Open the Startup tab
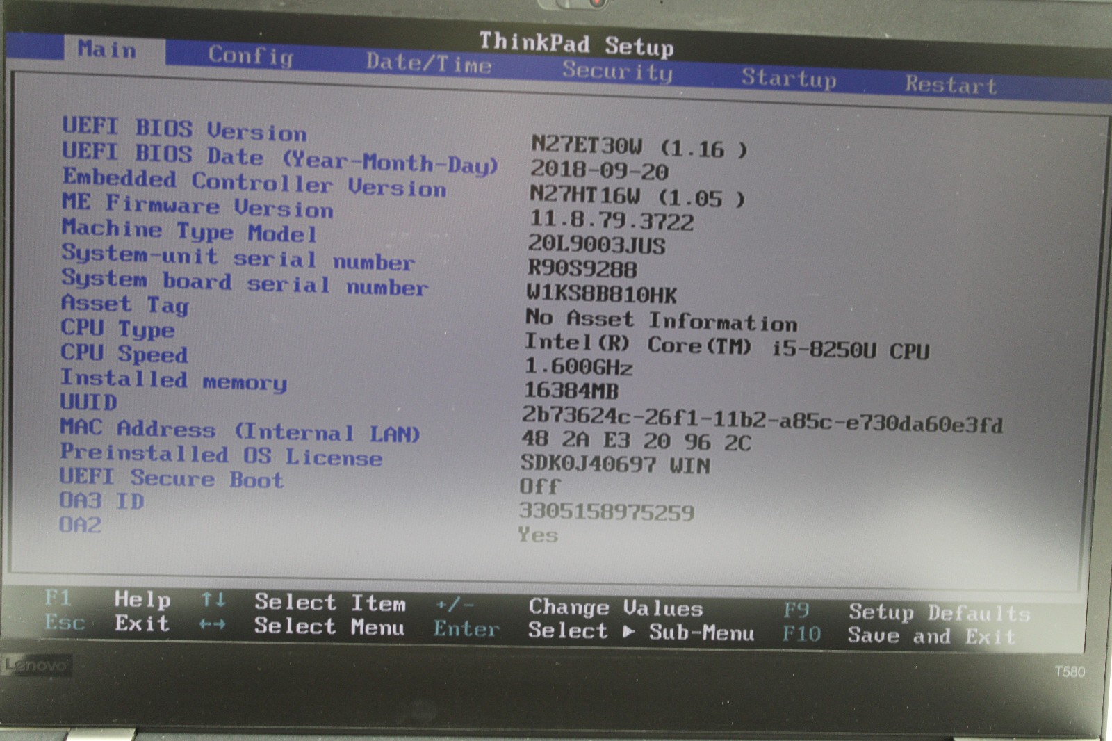This screenshot has height=741, width=1112. 789,78
